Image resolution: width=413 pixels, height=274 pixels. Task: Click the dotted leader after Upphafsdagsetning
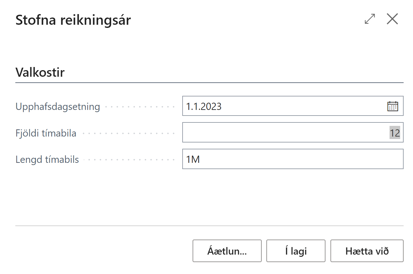[x=139, y=107]
